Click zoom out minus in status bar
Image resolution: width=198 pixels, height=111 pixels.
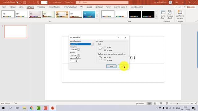(x=171, y=104)
